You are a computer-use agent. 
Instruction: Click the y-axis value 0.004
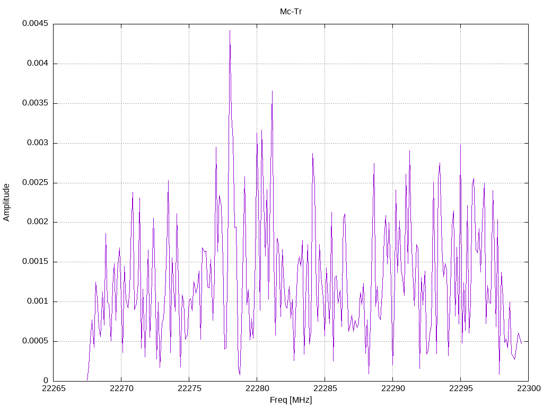[x=38, y=64]
